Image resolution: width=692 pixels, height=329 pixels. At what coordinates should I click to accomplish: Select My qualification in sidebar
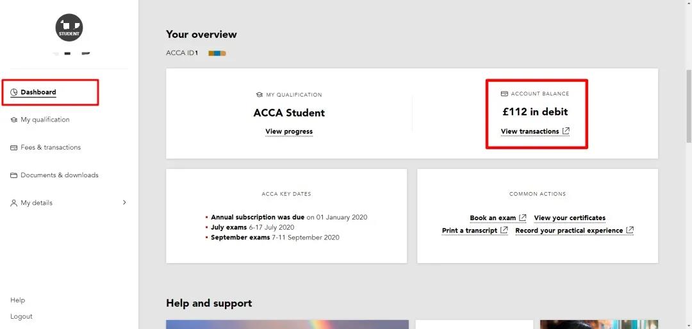(45, 120)
